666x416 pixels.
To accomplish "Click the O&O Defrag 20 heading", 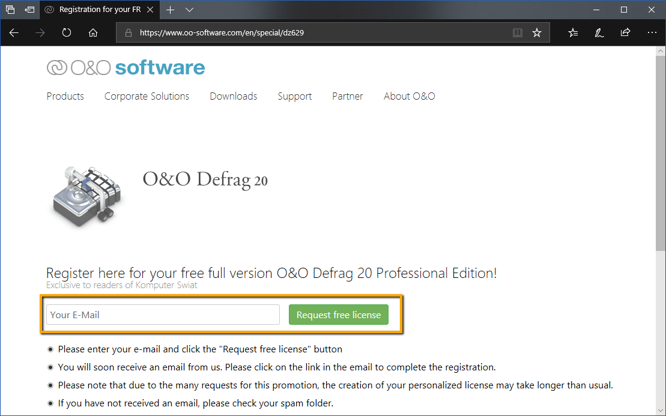I will pos(205,179).
